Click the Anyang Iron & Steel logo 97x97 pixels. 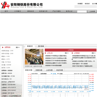22,5
